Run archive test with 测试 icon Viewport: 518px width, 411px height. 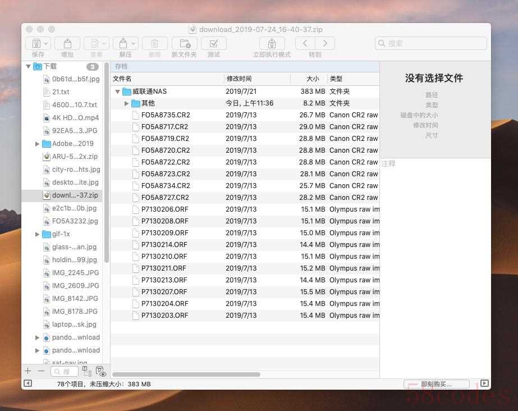pyautogui.click(x=214, y=44)
